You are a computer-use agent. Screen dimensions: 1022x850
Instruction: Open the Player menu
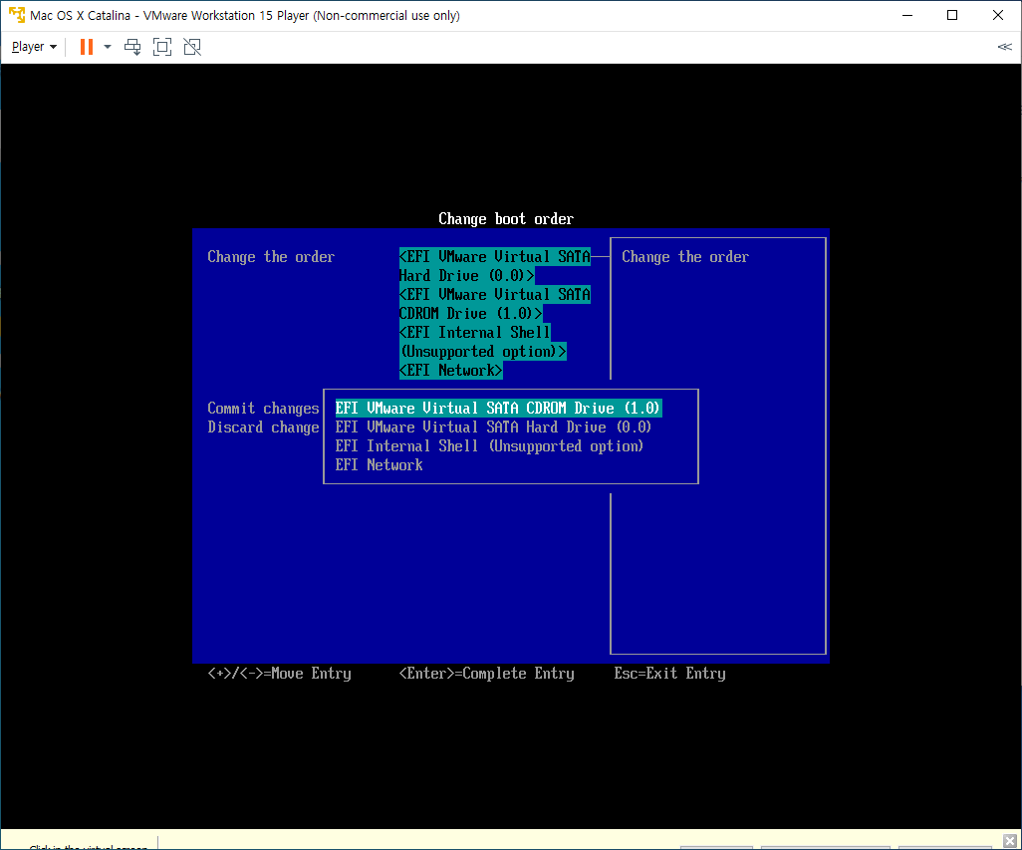(x=34, y=47)
